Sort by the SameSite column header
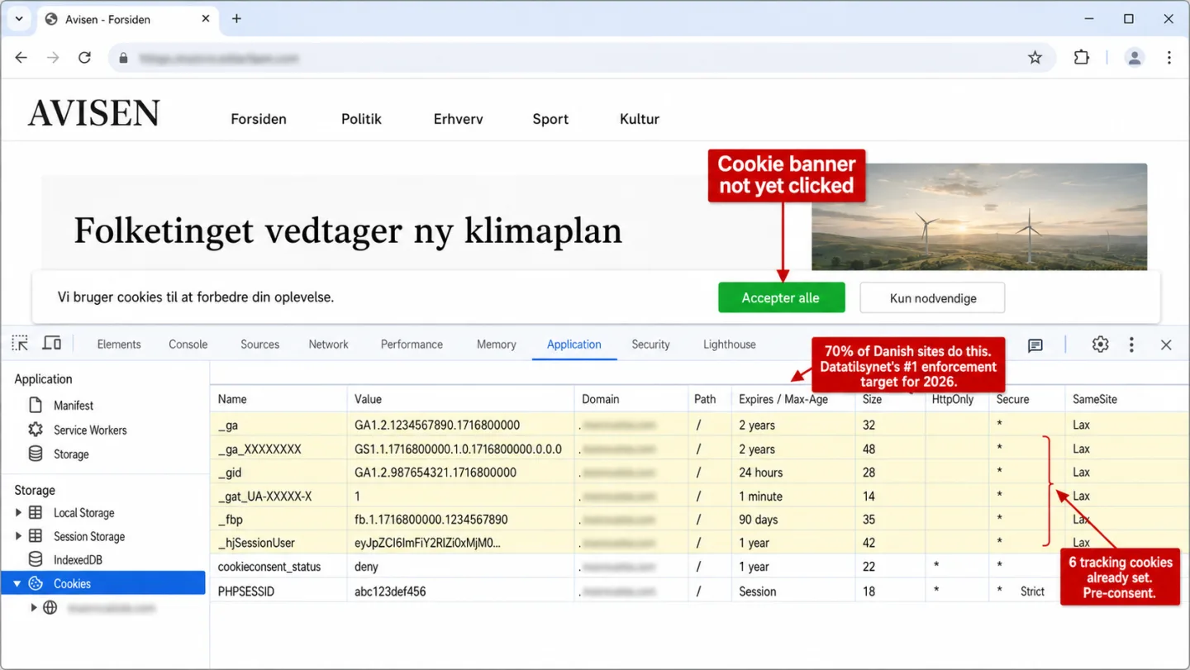 1126,399
